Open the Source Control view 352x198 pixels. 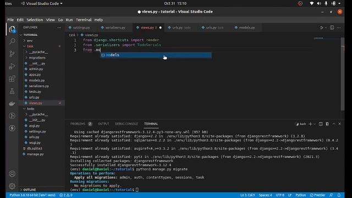tap(12, 54)
